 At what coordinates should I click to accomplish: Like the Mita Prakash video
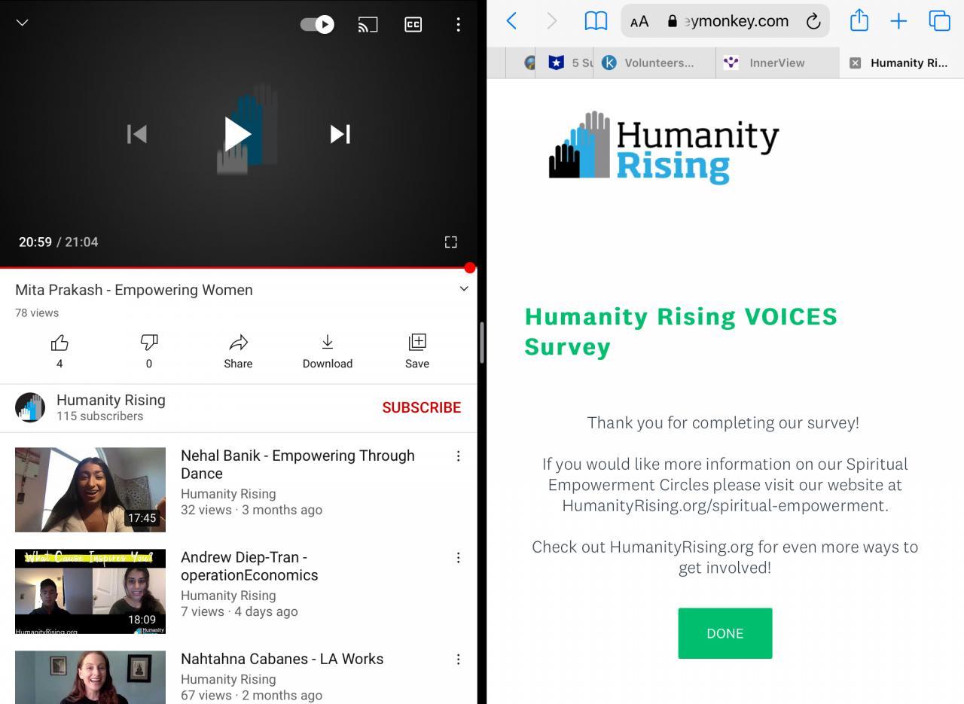click(x=59, y=351)
